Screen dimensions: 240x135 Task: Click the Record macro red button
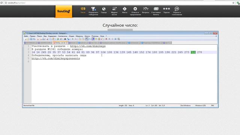coord(106,39)
